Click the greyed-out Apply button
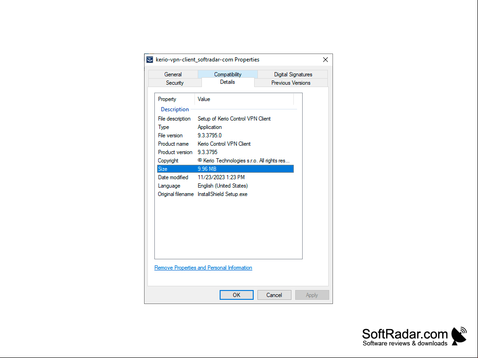This screenshot has width=478, height=358. pos(312,295)
